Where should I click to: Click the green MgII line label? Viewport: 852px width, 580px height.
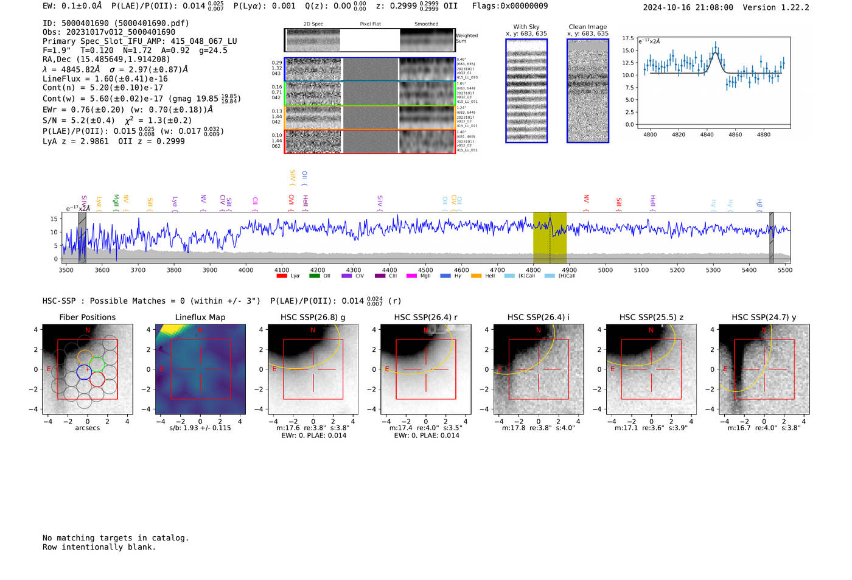click(x=116, y=203)
